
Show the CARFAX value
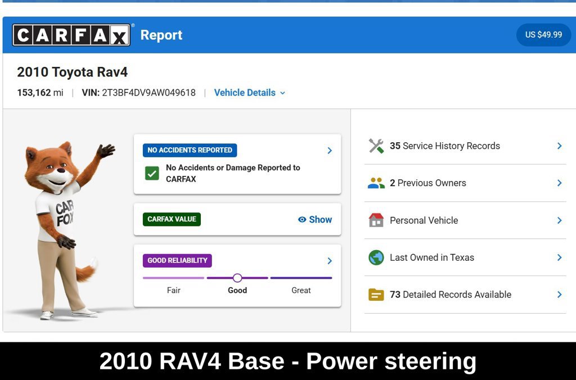point(315,220)
